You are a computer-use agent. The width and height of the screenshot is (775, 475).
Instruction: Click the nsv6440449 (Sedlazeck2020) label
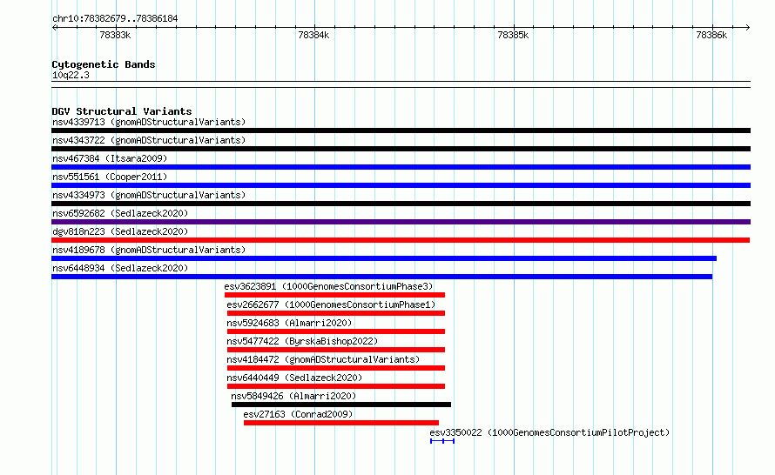pos(294,378)
